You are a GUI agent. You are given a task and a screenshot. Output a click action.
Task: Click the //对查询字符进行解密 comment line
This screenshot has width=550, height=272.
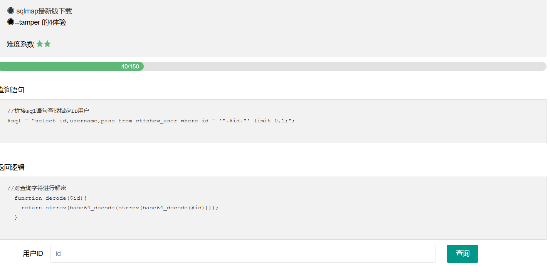point(37,188)
